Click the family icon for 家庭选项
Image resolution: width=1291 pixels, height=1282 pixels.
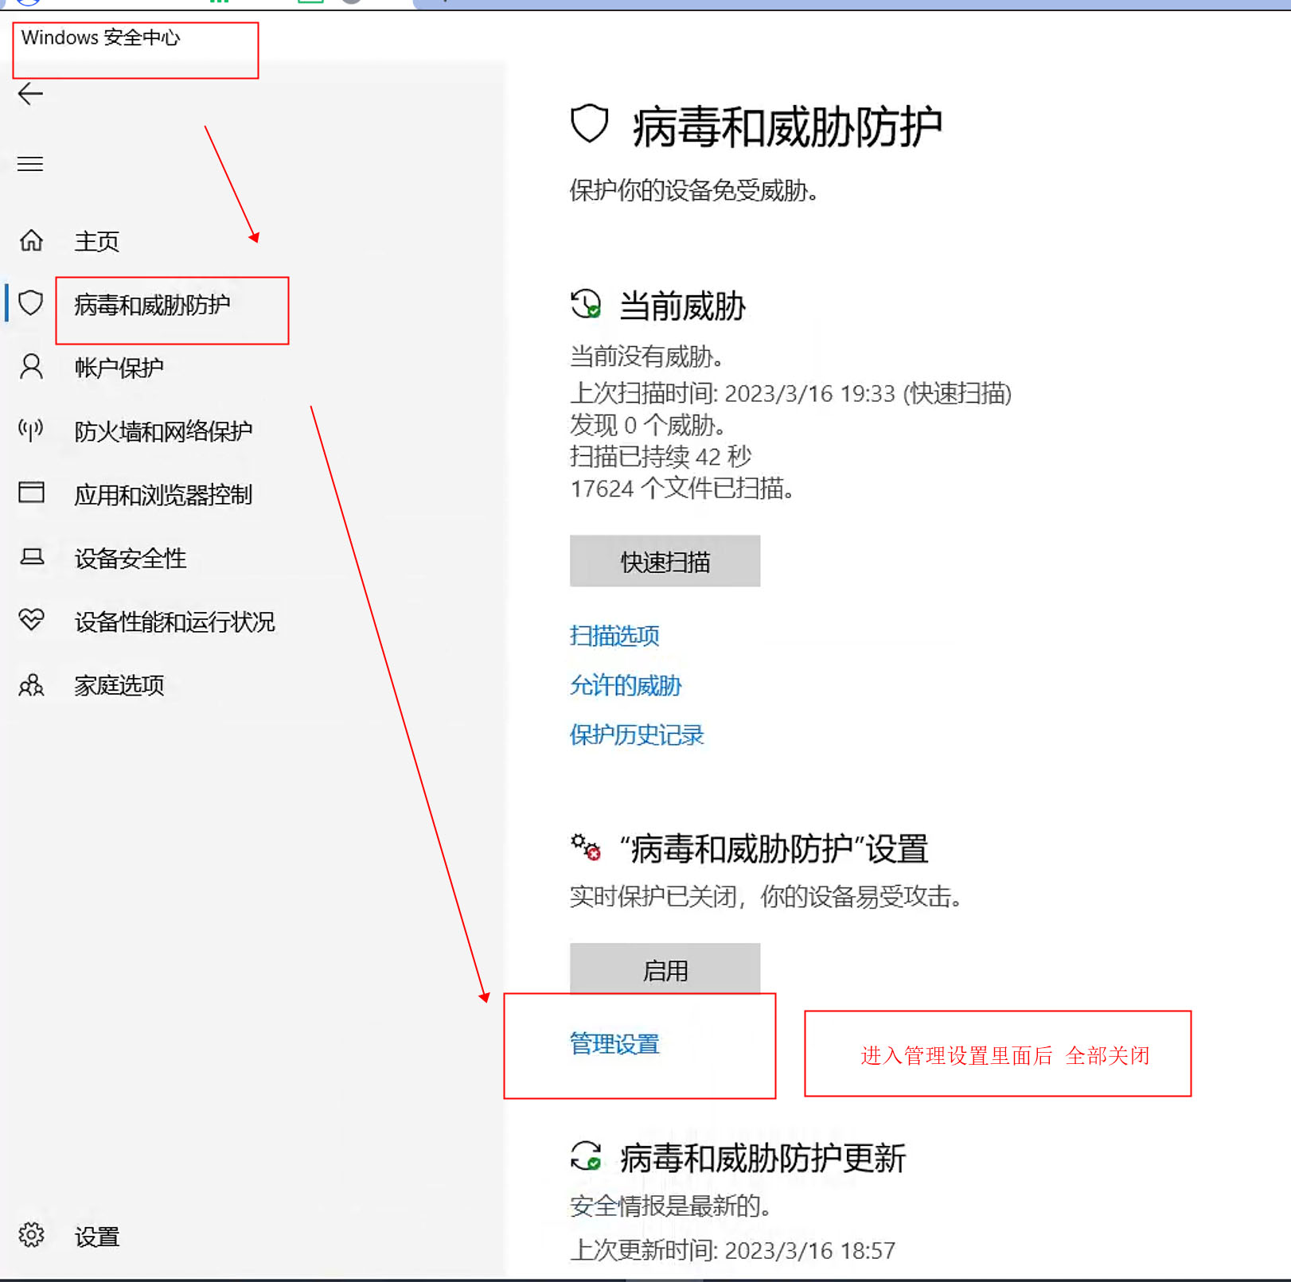[31, 685]
